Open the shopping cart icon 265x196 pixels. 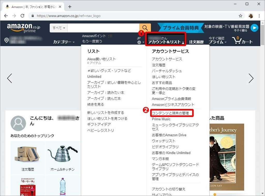pos(242,40)
